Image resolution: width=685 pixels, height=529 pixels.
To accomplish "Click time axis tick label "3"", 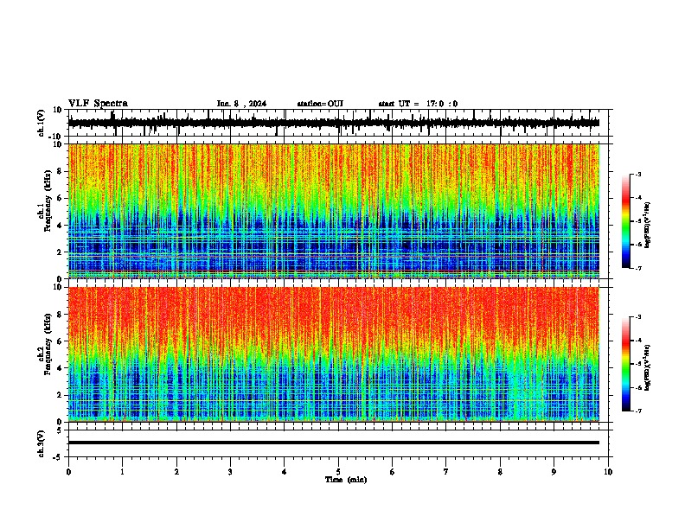I will [230, 472].
